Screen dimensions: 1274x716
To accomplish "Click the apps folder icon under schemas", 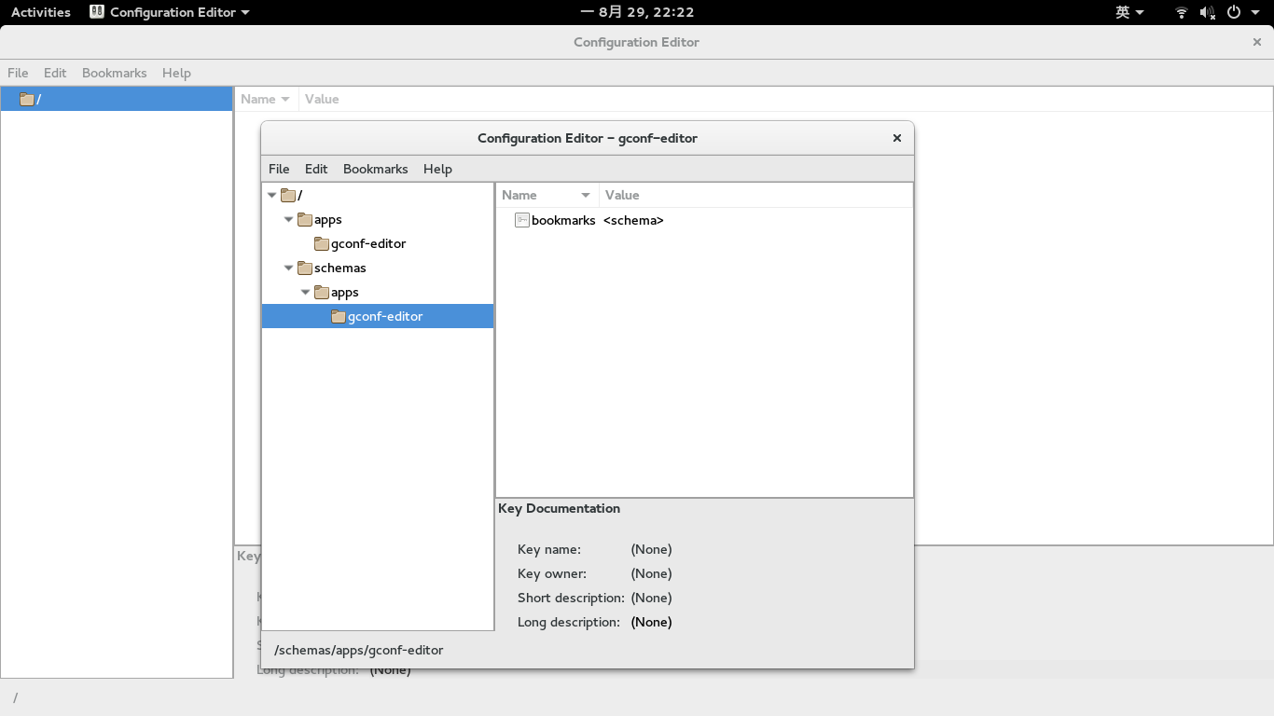I will tap(322, 292).
